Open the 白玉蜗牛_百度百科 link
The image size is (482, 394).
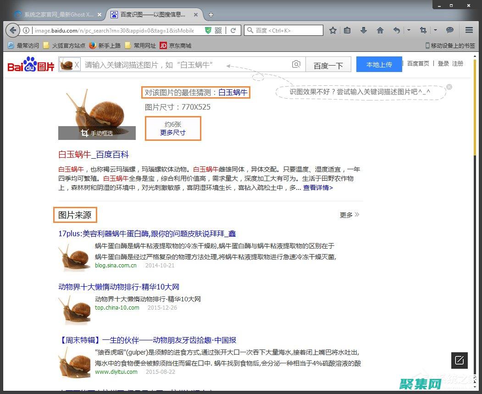(94, 155)
